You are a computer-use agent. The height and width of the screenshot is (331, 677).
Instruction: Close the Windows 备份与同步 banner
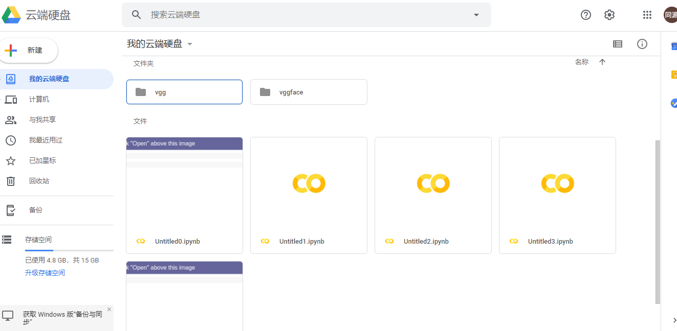point(109,309)
